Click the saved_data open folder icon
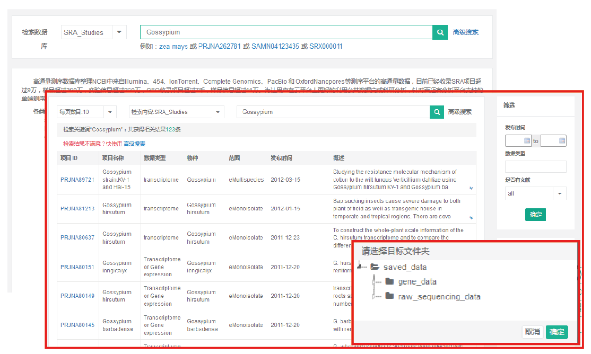 click(375, 267)
